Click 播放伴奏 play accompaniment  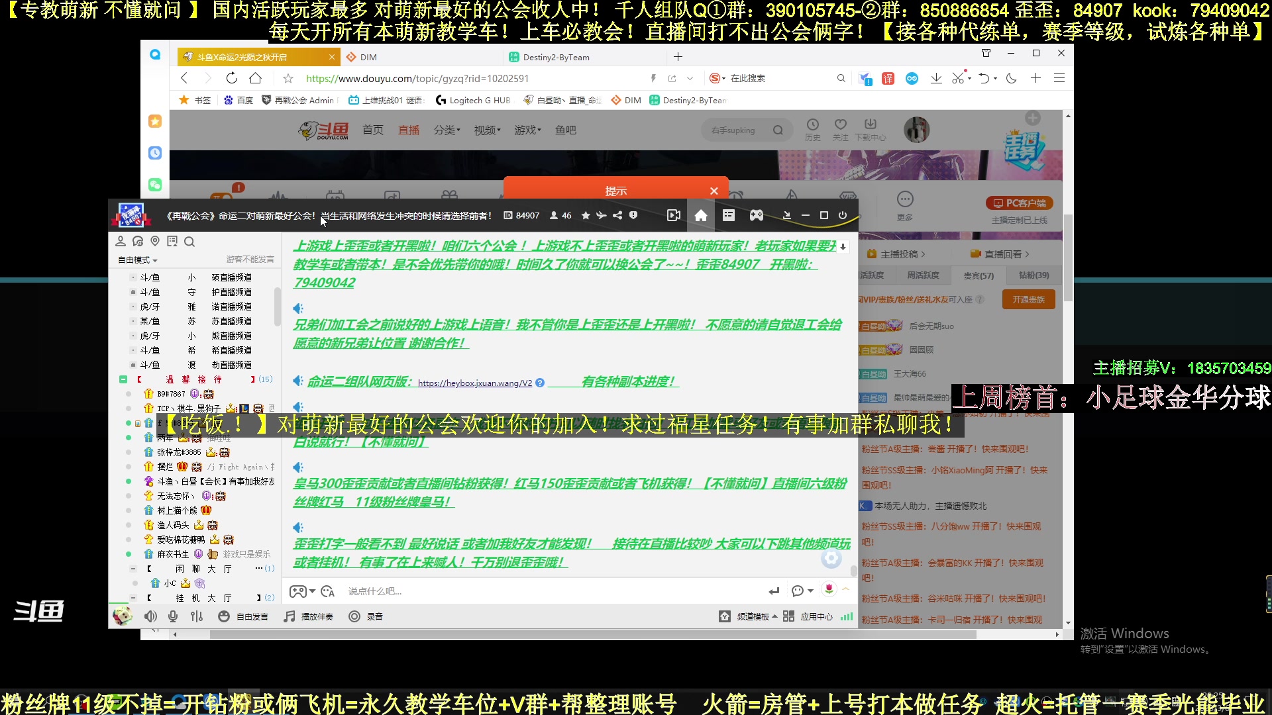[308, 616]
